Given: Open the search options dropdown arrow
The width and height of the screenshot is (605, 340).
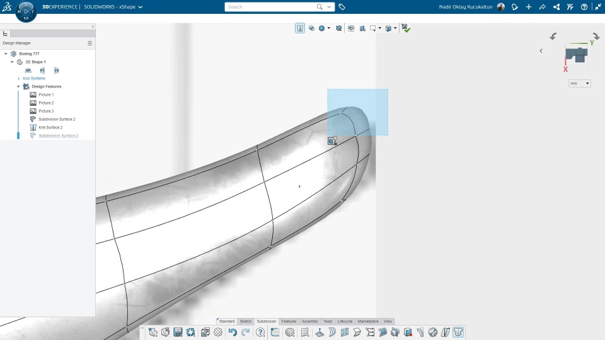Looking at the screenshot, I should coord(329,6).
